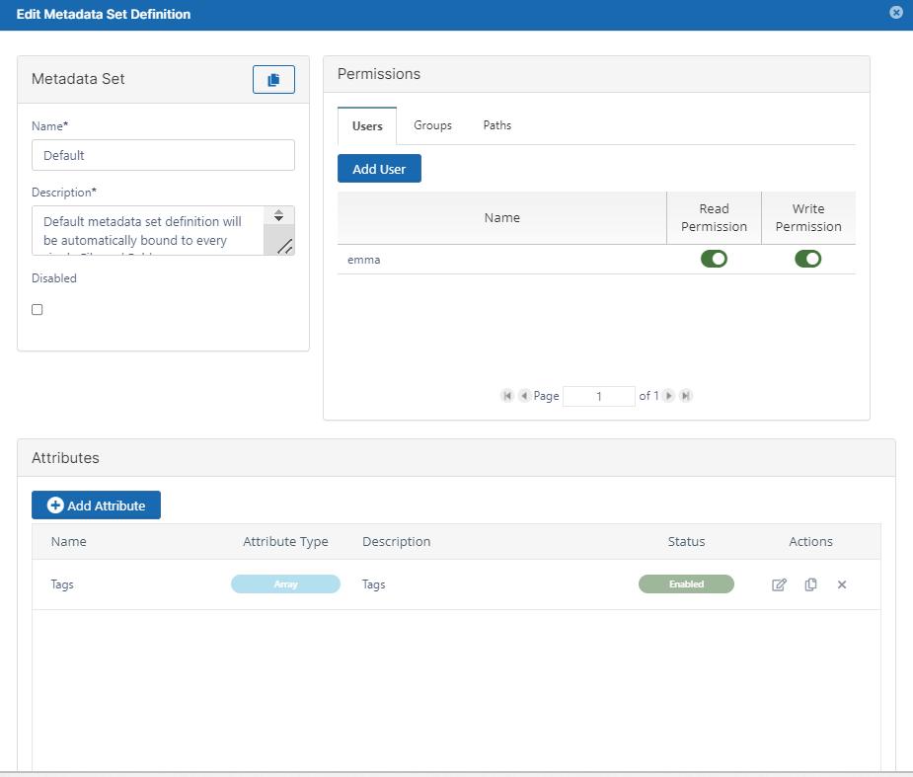Switch to the Groups tab
Screen dimensions: 913x777
432,125
